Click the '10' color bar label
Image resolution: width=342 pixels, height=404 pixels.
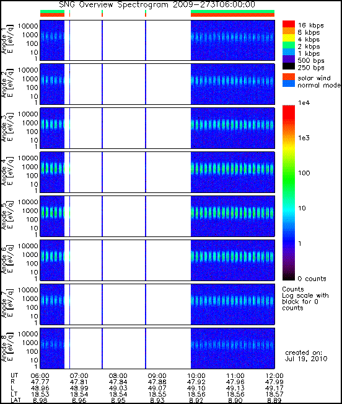(x=302, y=208)
